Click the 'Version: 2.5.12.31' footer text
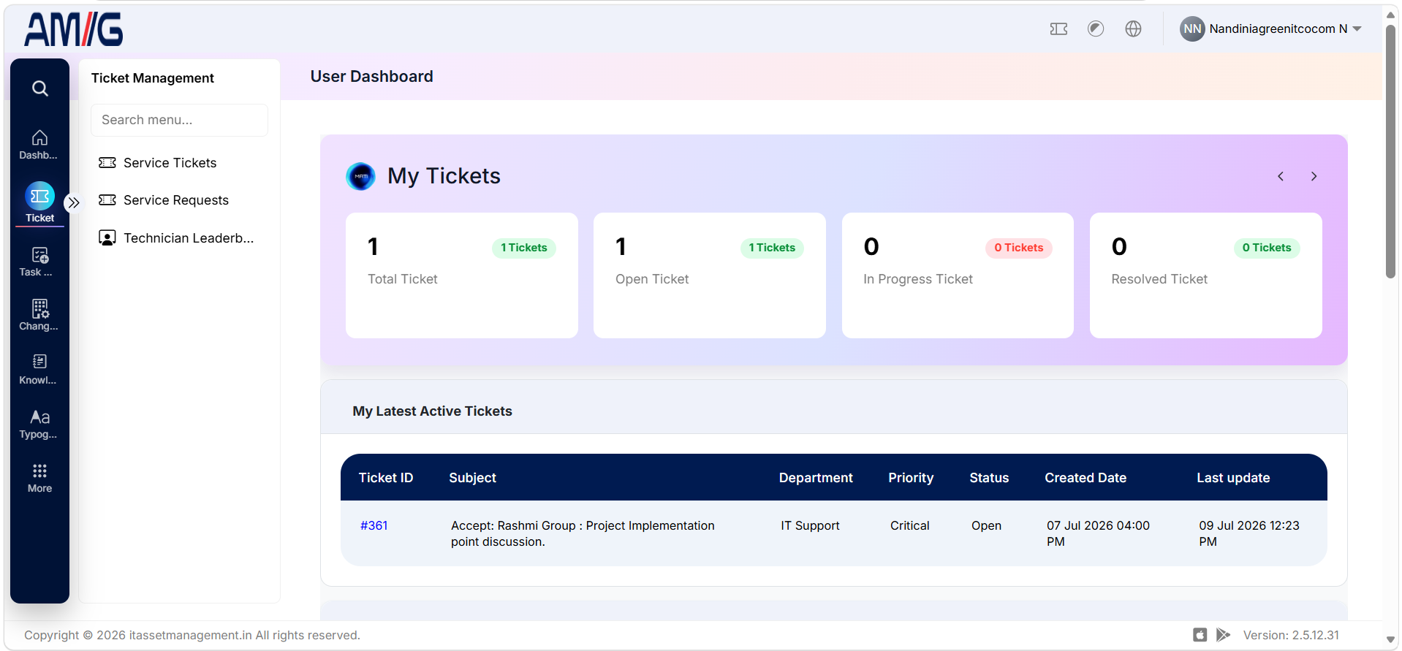This screenshot has height=651, width=1402. point(1291,635)
